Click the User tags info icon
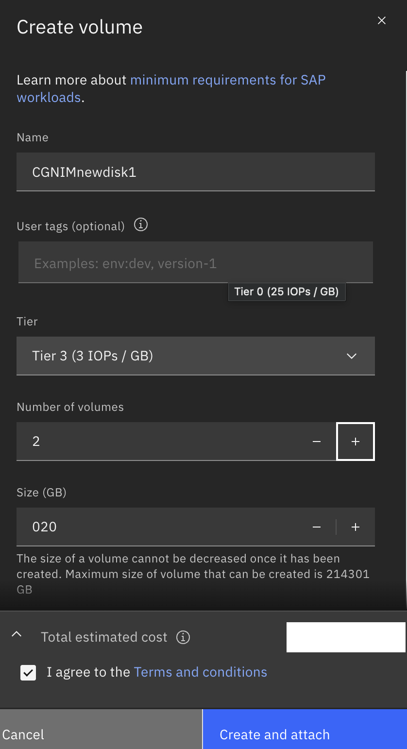Viewport: 407px width, 749px height. coord(141,225)
